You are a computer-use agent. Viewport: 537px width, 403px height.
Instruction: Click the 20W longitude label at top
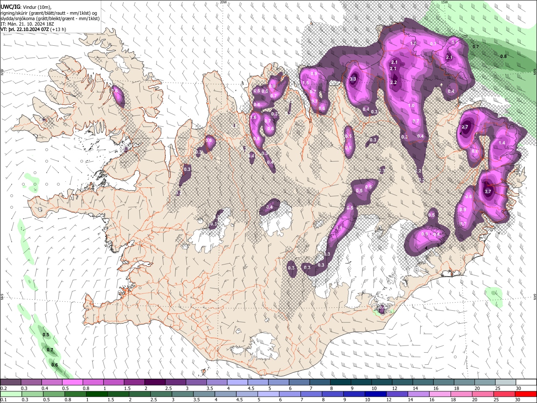[x=223, y=2]
